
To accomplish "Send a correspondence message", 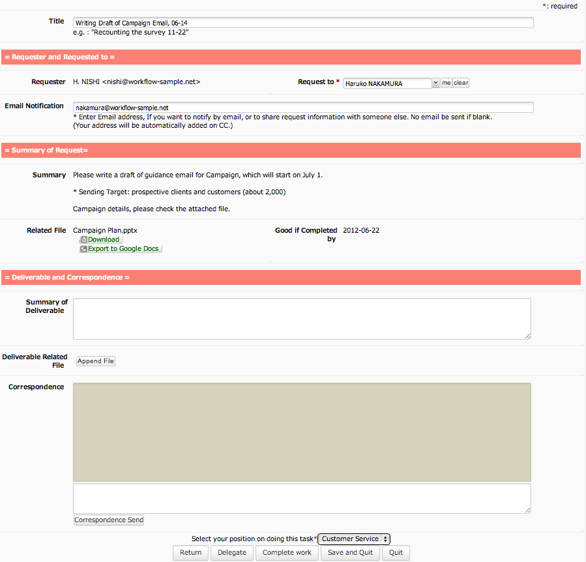I will coord(108,520).
